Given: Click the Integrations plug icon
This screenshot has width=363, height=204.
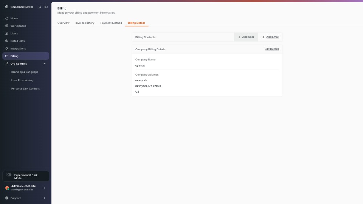Looking at the screenshot, I should coord(7,48).
